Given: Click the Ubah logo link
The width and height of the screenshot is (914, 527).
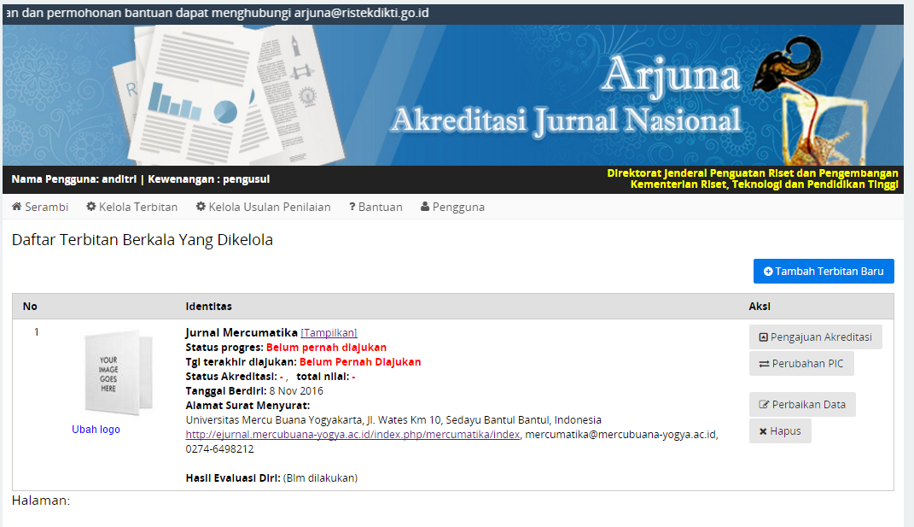Looking at the screenshot, I should (x=96, y=430).
